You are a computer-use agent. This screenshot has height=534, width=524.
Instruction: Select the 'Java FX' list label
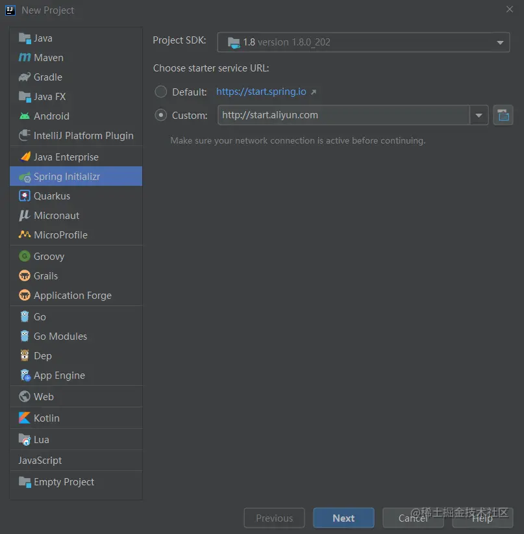click(49, 97)
